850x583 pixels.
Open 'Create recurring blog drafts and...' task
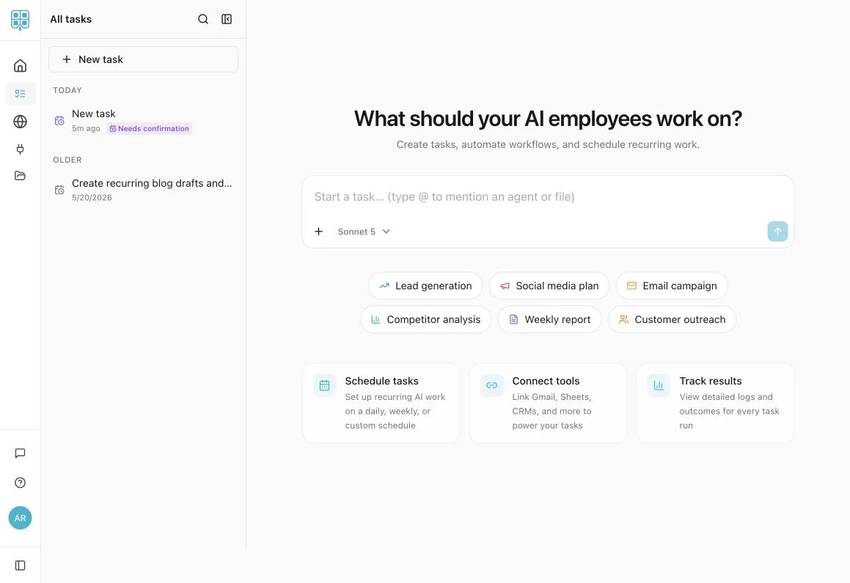(143, 190)
